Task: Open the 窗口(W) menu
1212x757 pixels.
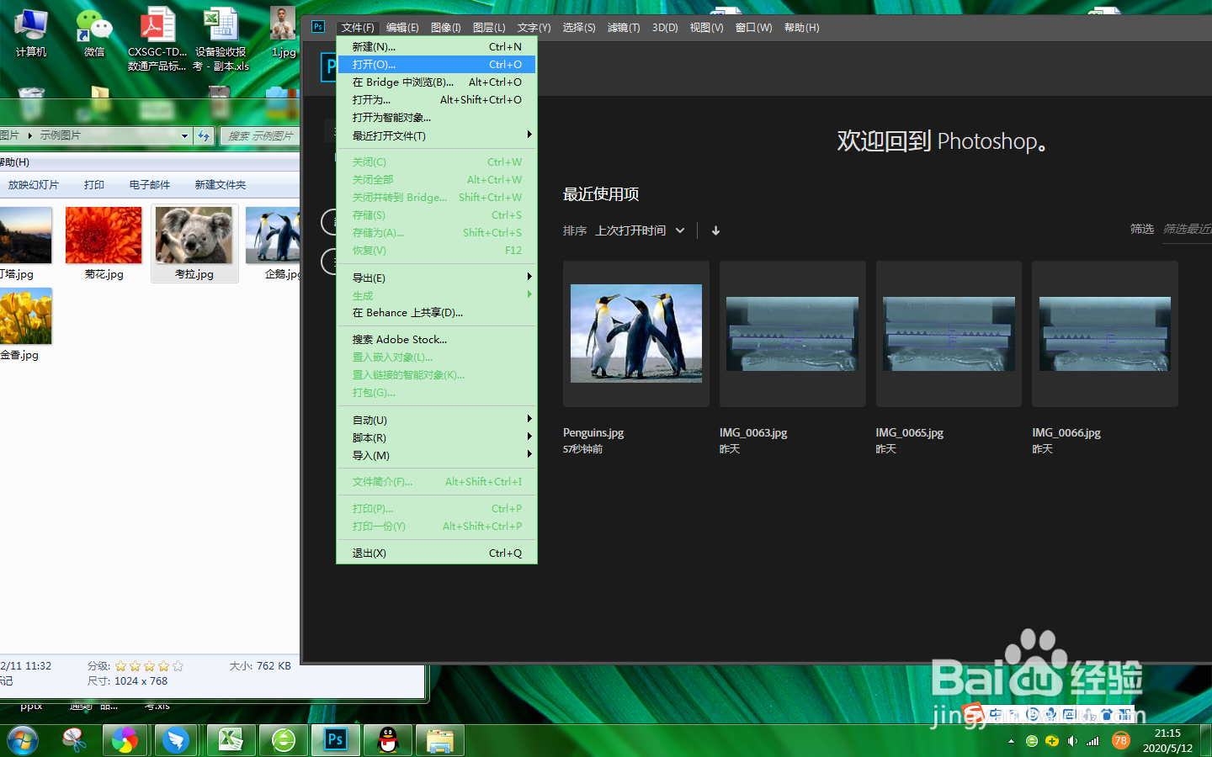Action: coord(753,28)
